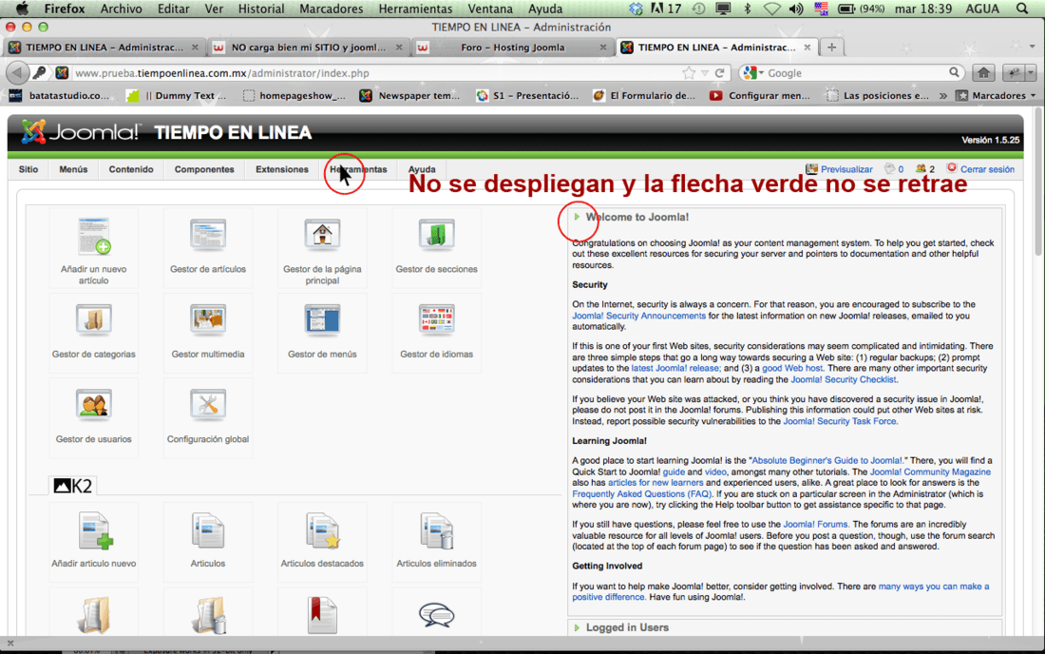Click the K2 red bookmark document icon
Screen dimensions: 1045x654
pos(322,615)
